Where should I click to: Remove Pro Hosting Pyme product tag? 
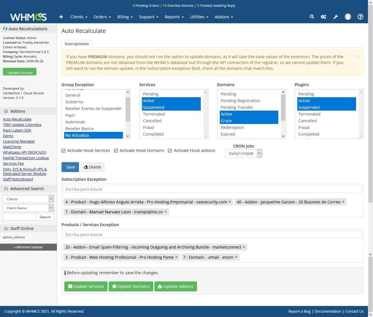[176, 257]
